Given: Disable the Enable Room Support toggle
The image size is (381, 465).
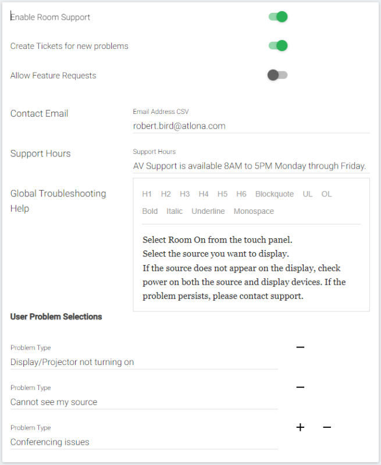Looking at the screenshot, I should coord(278,17).
